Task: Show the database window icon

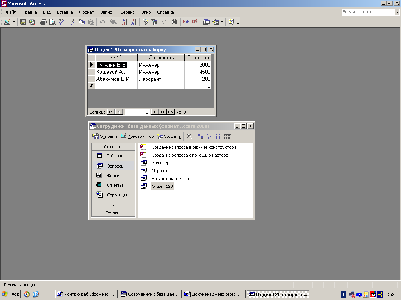Action: click(206, 22)
